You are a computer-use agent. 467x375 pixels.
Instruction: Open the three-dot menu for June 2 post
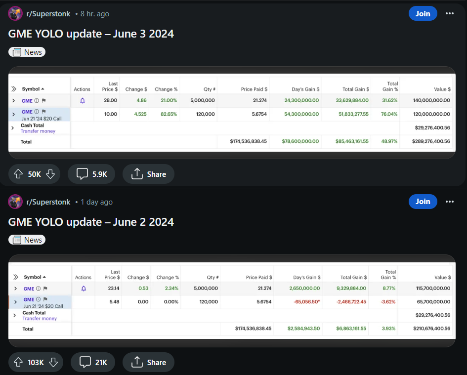449,202
